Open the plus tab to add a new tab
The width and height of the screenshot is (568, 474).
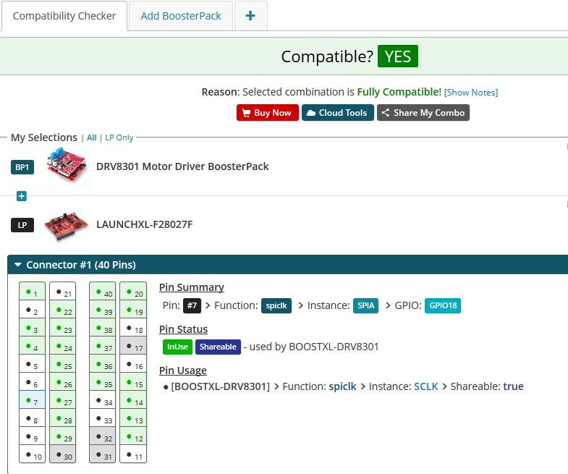point(250,16)
